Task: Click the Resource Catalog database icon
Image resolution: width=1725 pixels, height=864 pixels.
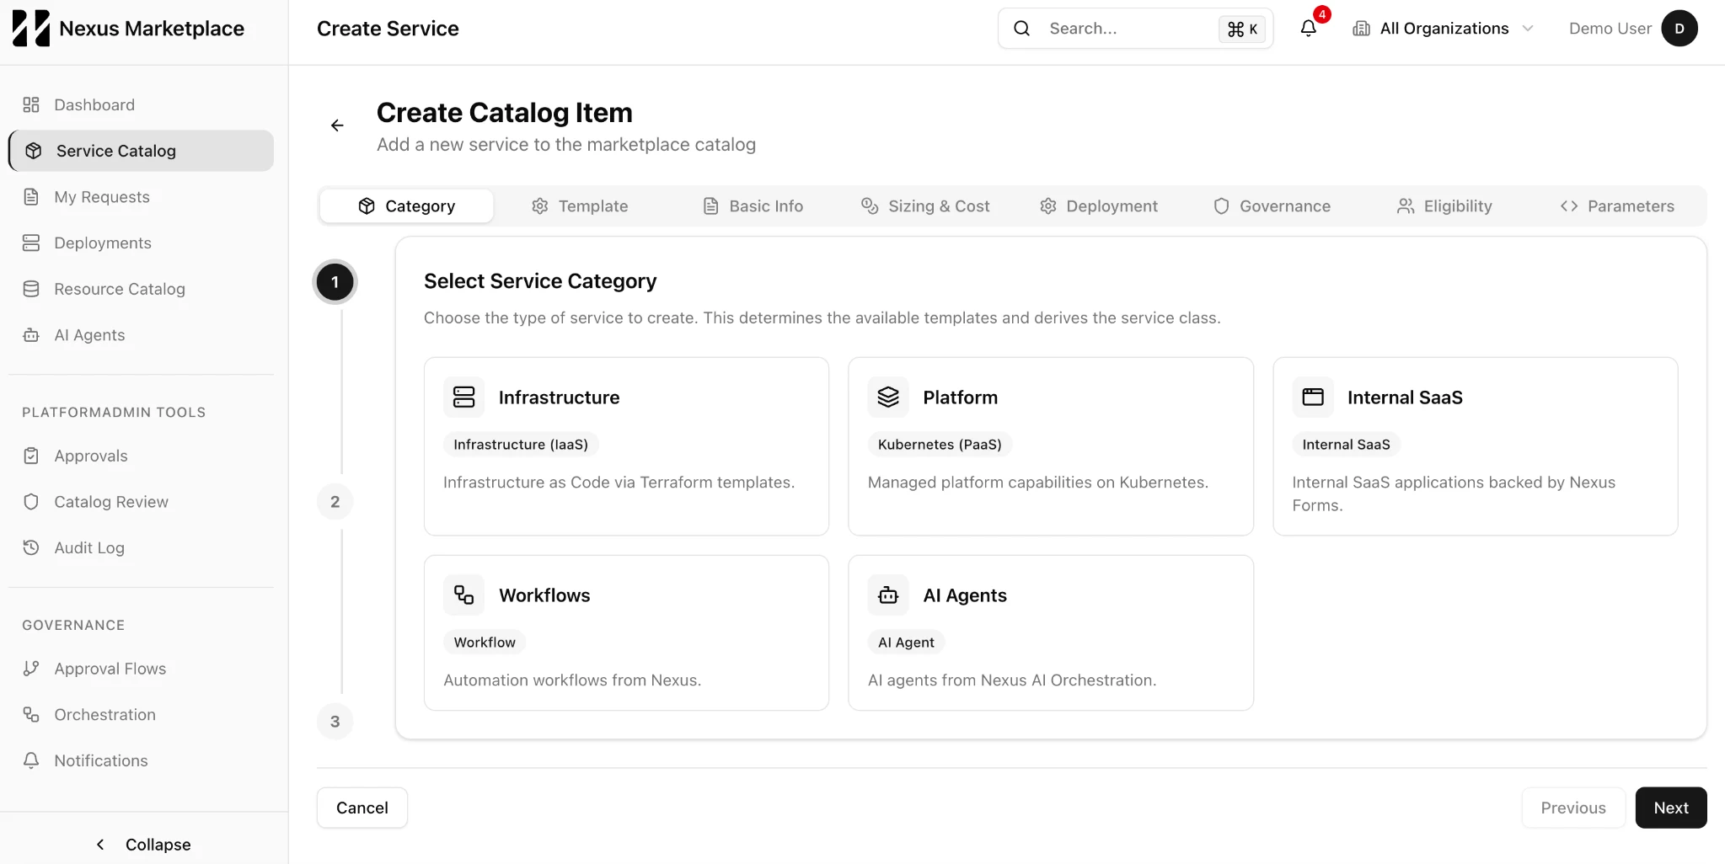Action: tap(31, 289)
